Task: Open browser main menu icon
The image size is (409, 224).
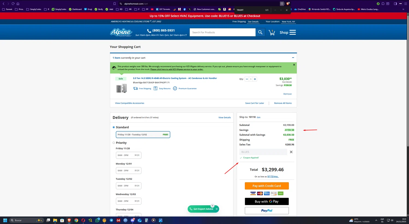Action: point(405,4)
